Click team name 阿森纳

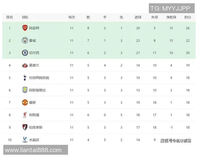34,28
